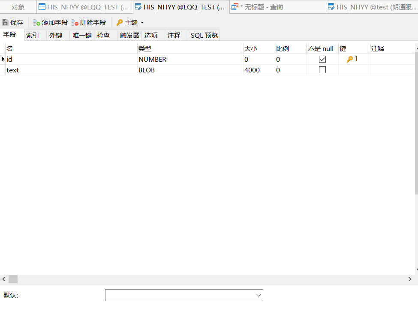Switch to the 对象 tab
418x320 pixels.
pyautogui.click(x=18, y=6)
